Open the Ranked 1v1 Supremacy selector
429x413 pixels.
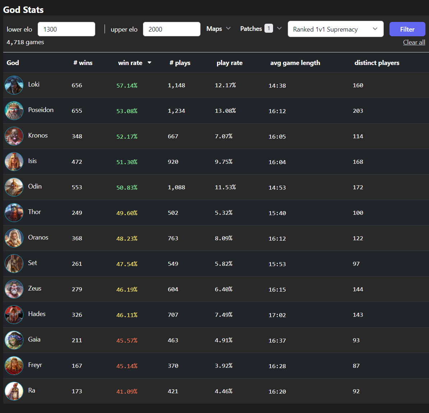coord(335,29)
